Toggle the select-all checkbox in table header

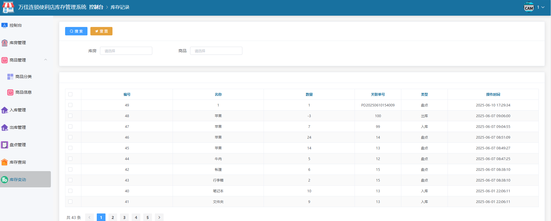click(x=70, y=94)
